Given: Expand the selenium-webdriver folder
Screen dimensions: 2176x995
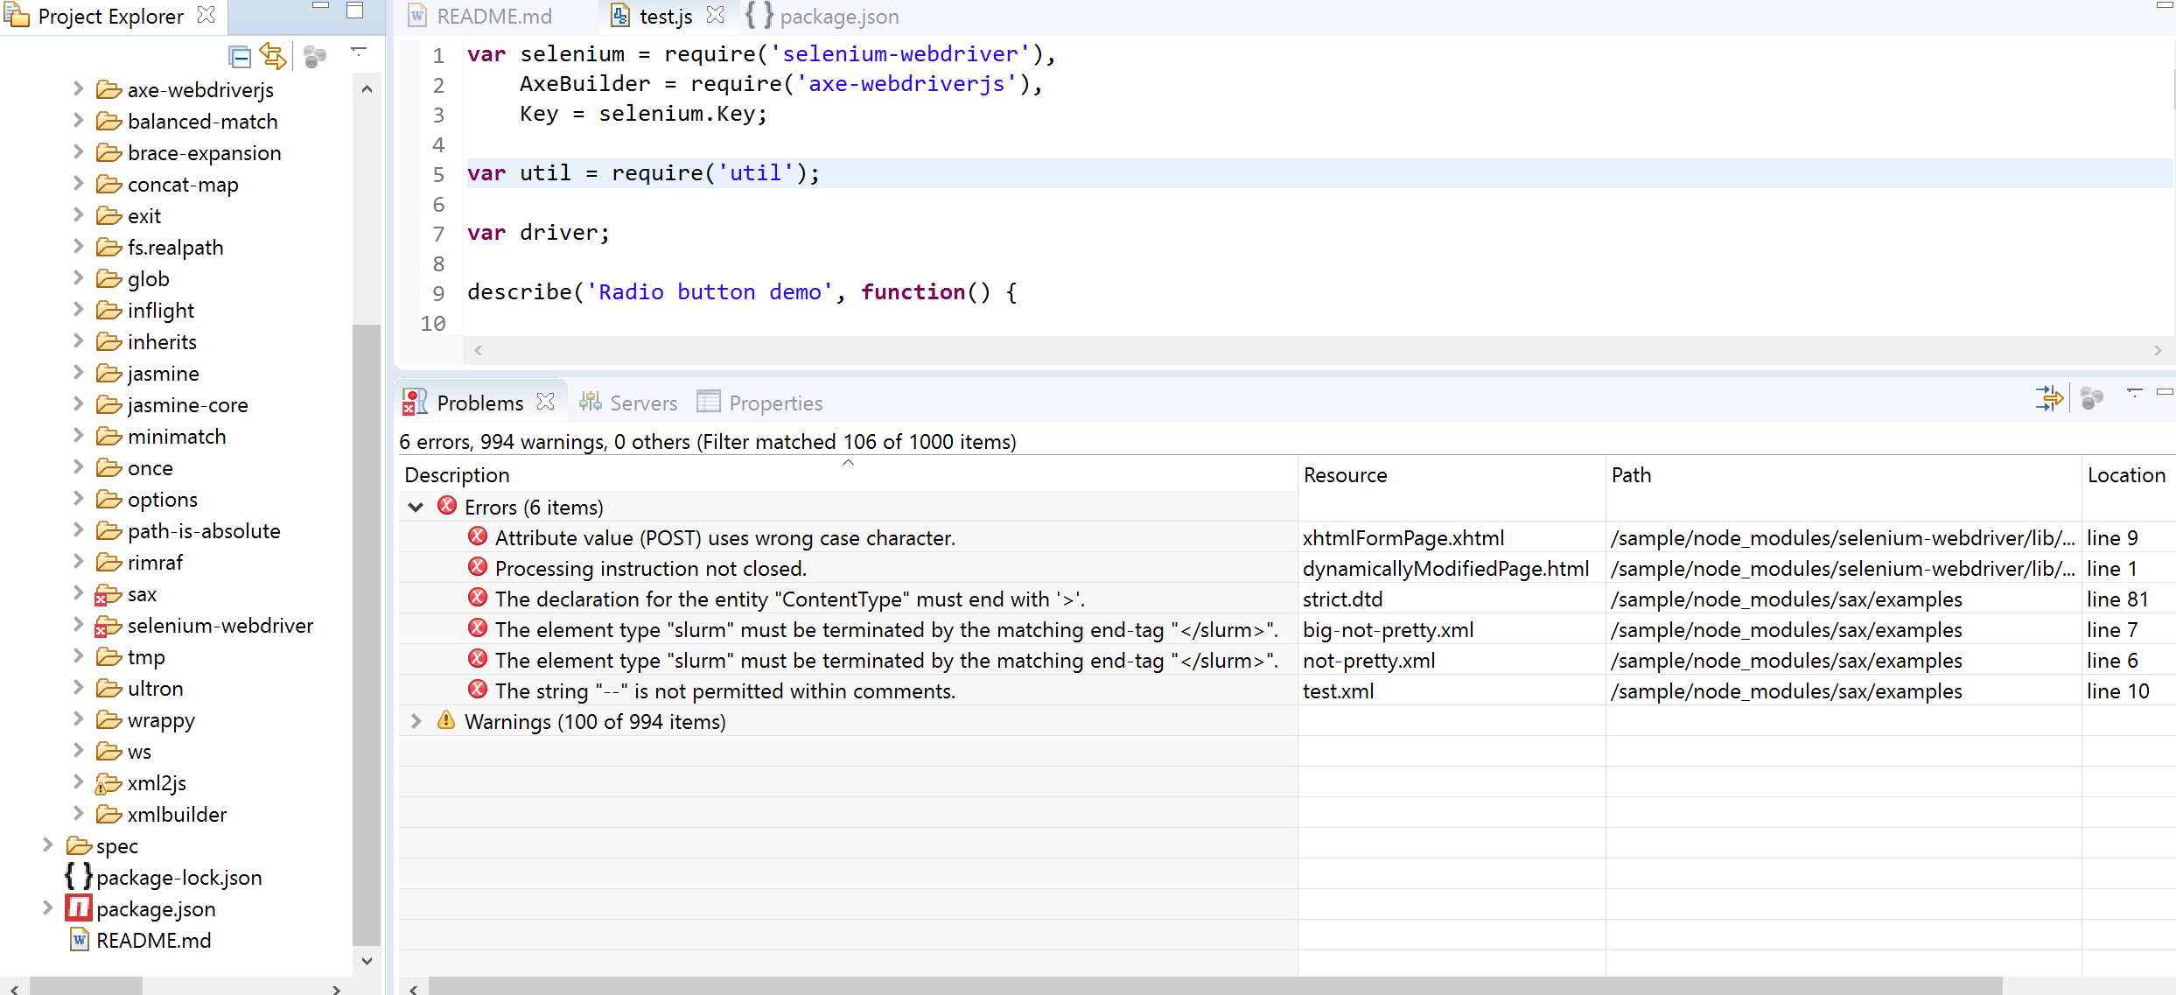Looking at the screenshot, I should (79, 625).
